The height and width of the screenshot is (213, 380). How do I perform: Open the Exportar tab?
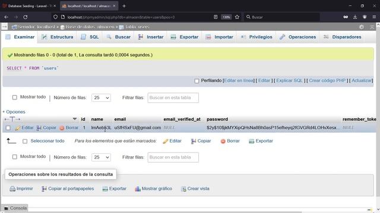[x=185, y=37]
